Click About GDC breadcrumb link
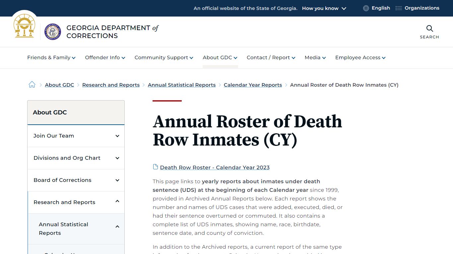This screenshot has width=453, height=254. pyautogui.click(x=60, y=85)
